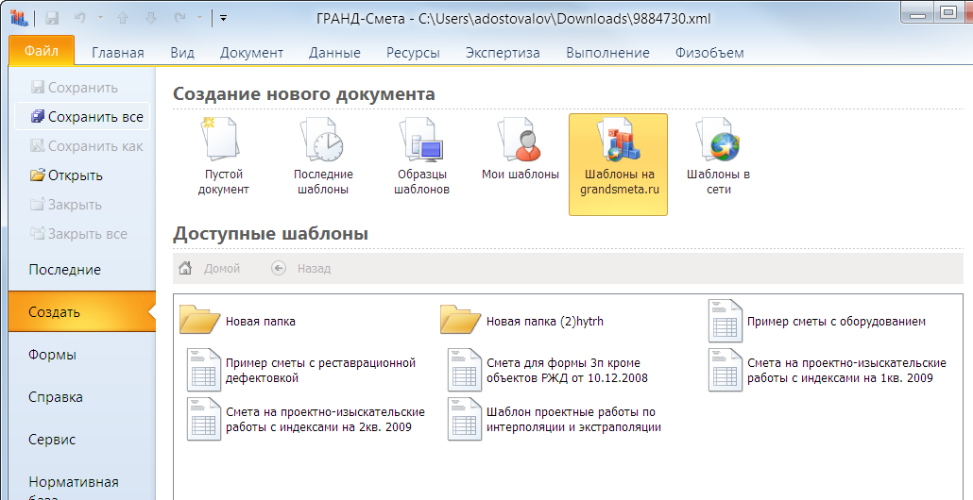The width and height of the screenshot is (973, 500).
Task: Click the save icon in quick access toolbar
Action: click(52, 19)
